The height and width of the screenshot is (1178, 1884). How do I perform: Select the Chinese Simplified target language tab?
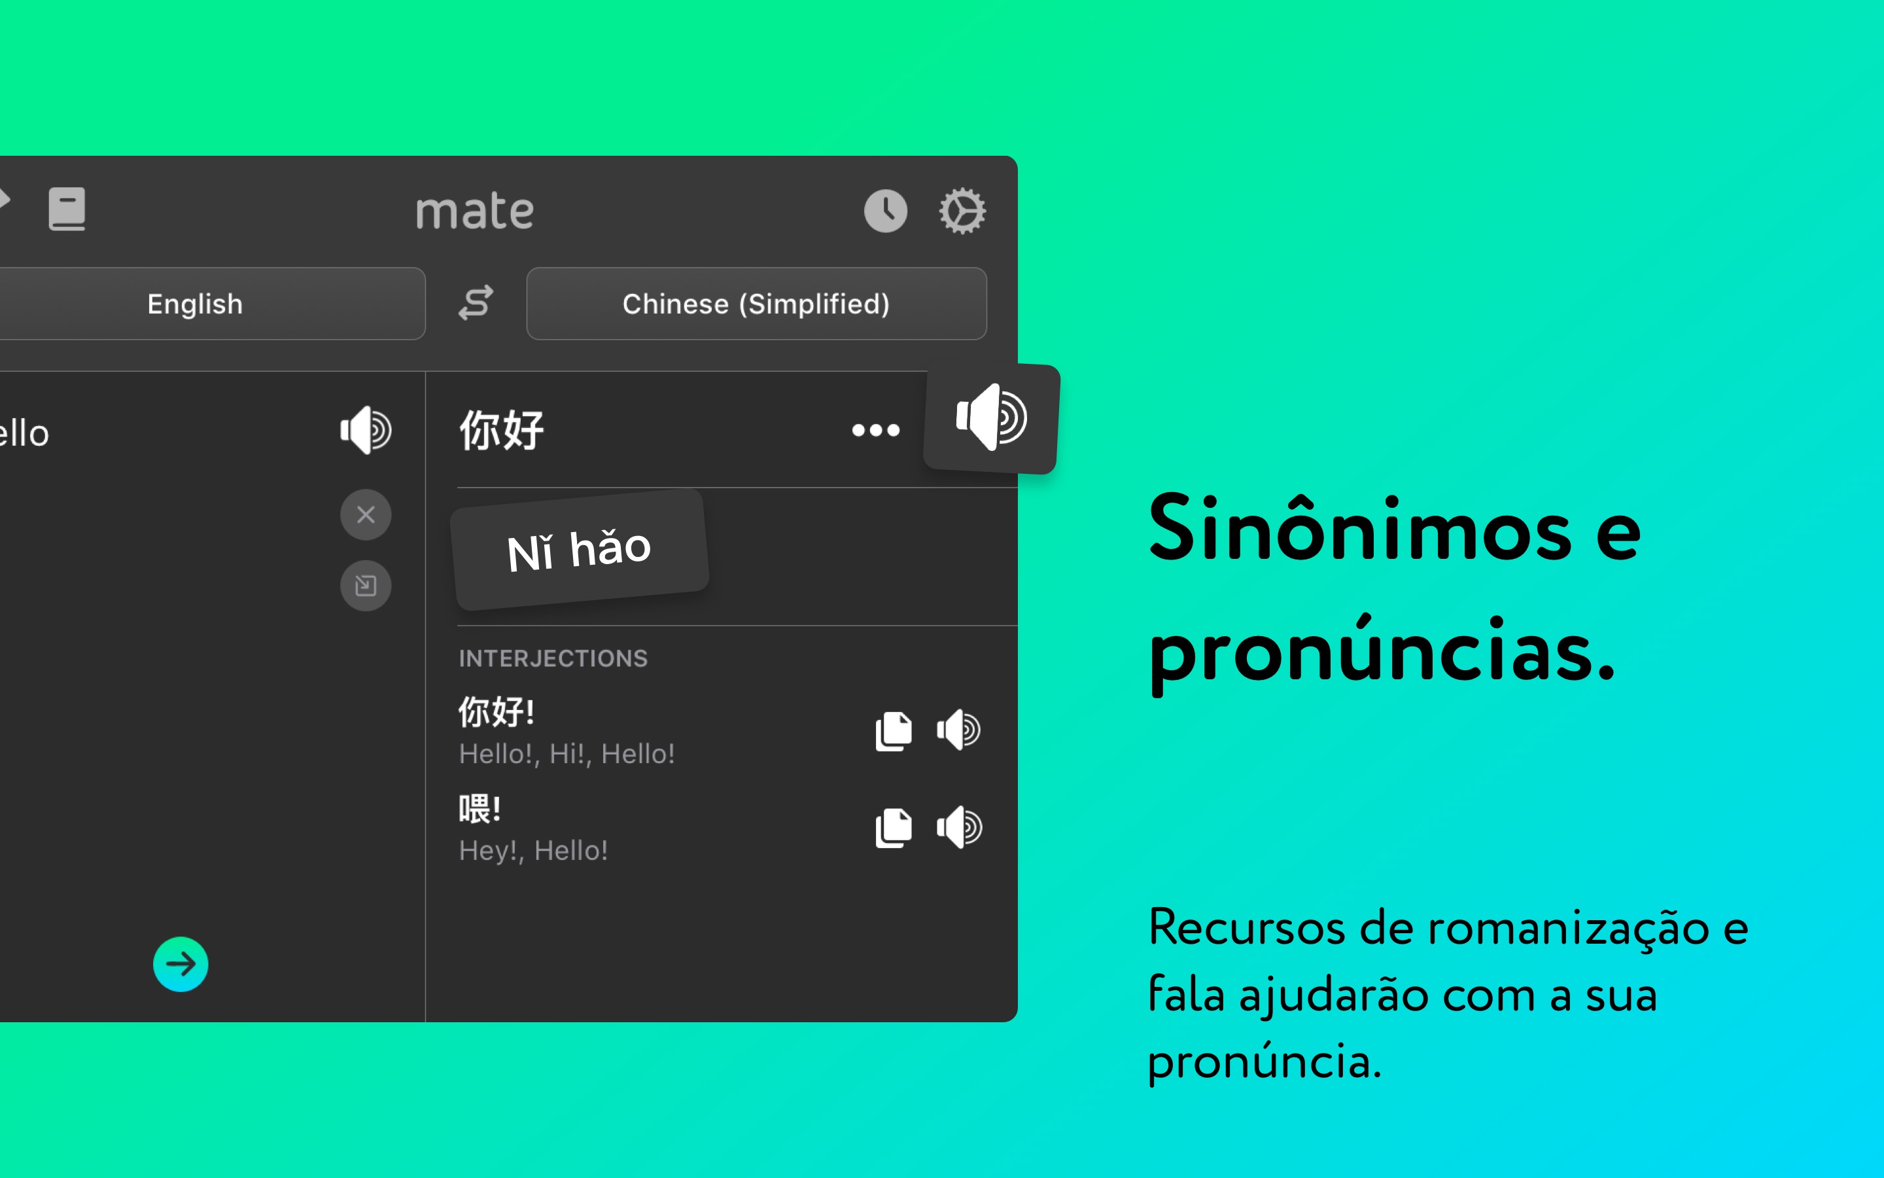click(x=756, y=301)
